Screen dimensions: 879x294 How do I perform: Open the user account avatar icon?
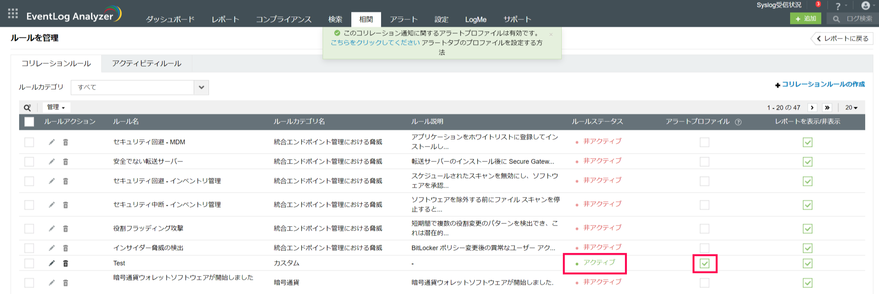click(x=866, y=6)
